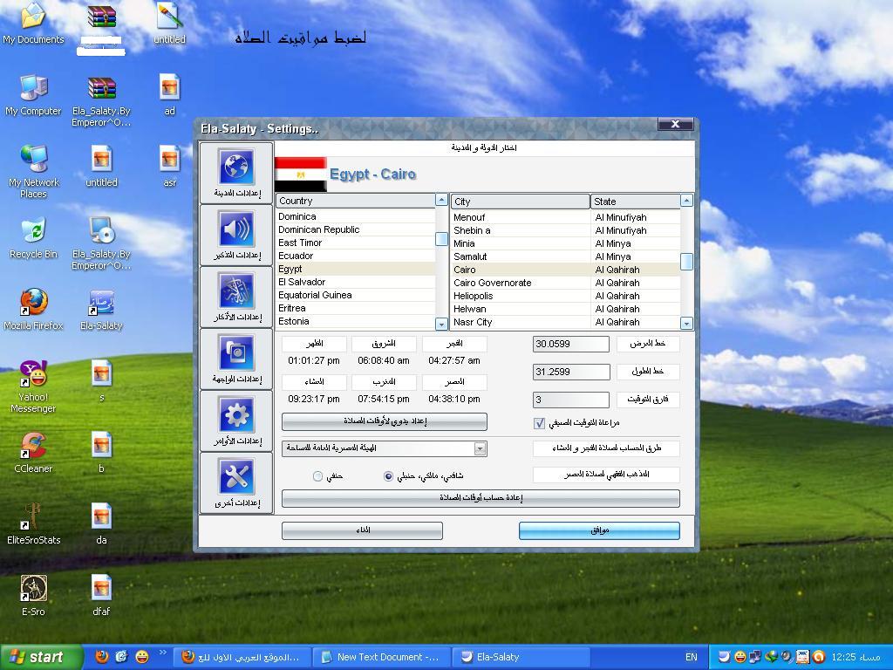
Task: Click the Country list scroll-down arrow
Action: (x=441, y=325)
